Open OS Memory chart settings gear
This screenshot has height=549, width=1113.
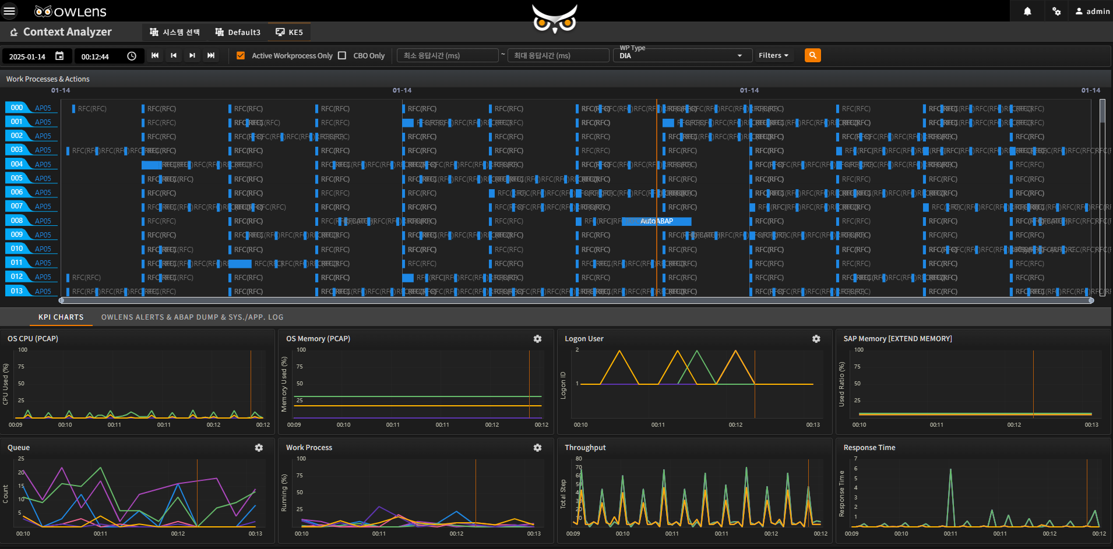(x=537, y=339)
